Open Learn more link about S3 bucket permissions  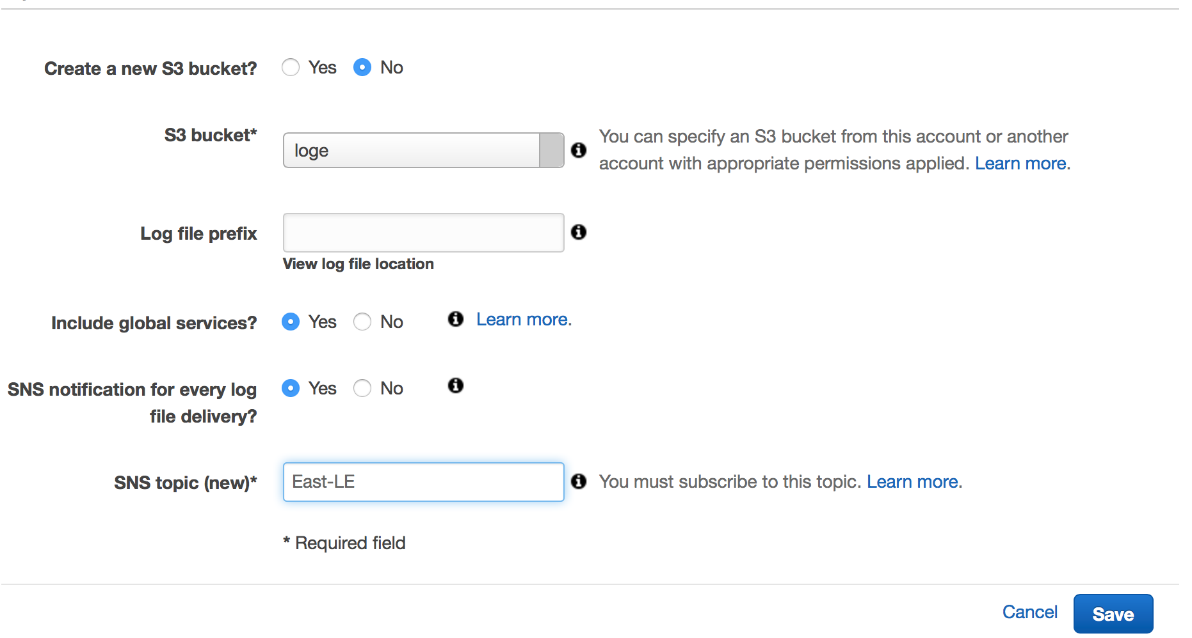(x=1021, y=164)
